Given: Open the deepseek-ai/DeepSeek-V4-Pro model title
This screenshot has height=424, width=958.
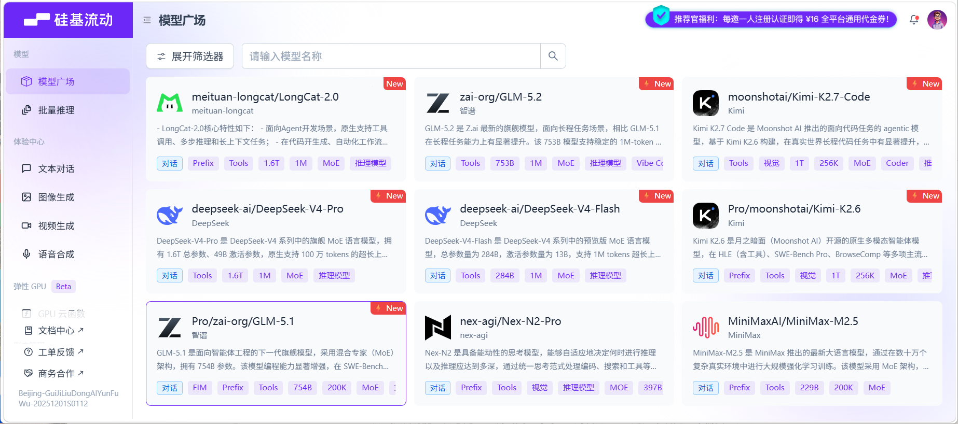Looking at the screenshot, I should (268, 209).
